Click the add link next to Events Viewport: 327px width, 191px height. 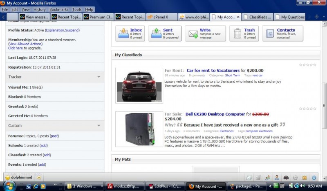pos(42,164)
